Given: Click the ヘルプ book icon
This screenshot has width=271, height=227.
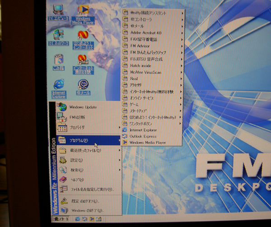Looking at the screenshot, I should [63, 180].
